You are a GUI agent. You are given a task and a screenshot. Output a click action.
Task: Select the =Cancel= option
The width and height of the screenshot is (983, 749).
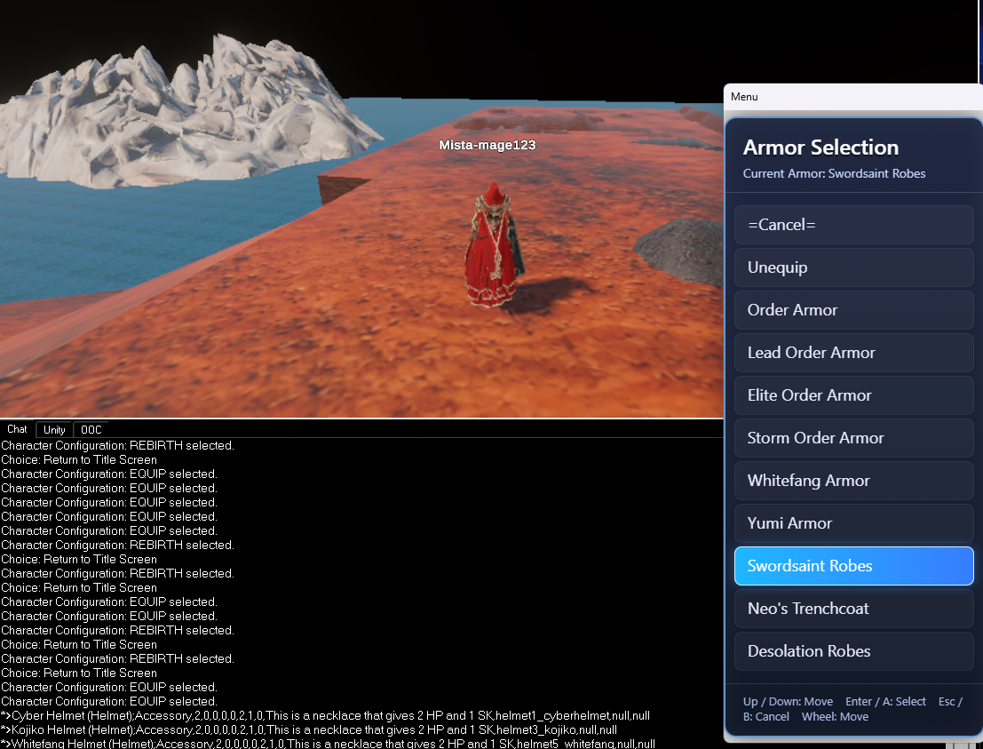854,225
